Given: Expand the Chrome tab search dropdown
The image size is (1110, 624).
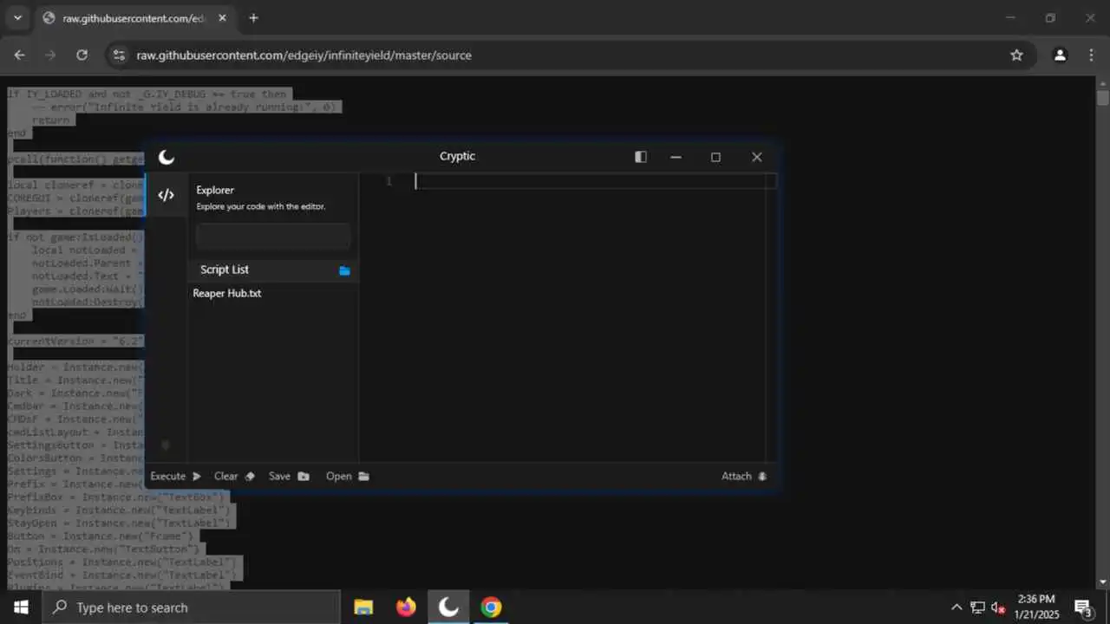Looking at the screenshot, I should point(17,17).
